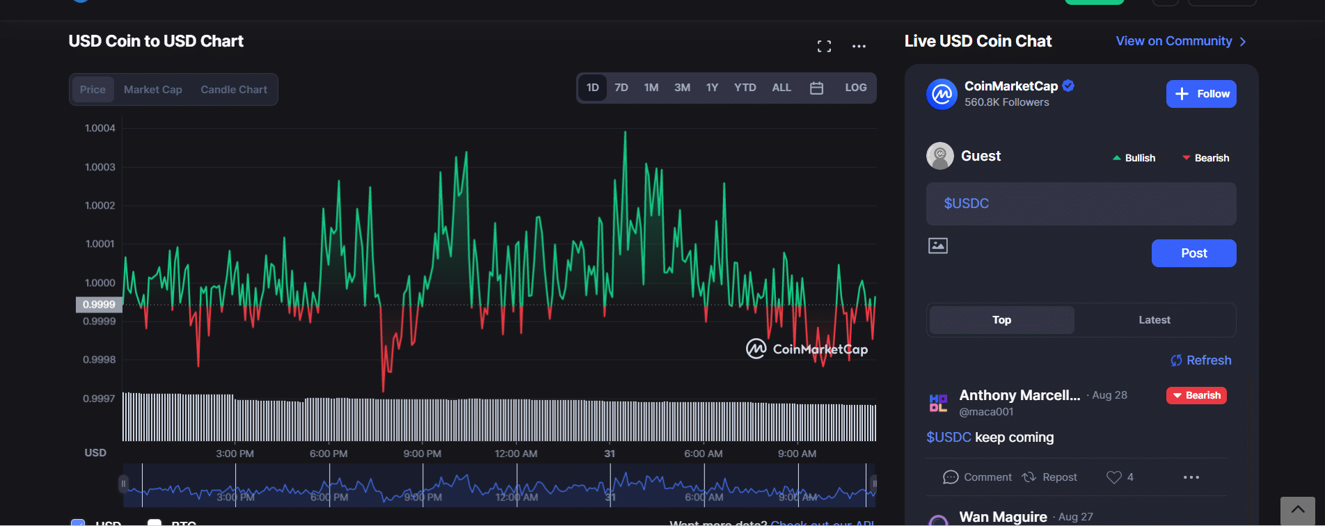Click the like heart icon on Anthony's post
Image resolution: width=1325 pixels, height=526 pixels.
1114,477
